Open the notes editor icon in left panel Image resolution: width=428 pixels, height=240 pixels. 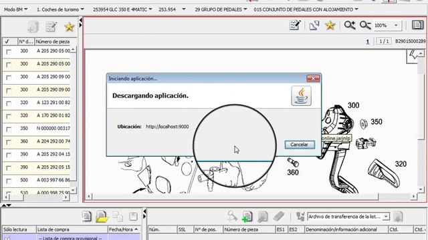[51, 27]
